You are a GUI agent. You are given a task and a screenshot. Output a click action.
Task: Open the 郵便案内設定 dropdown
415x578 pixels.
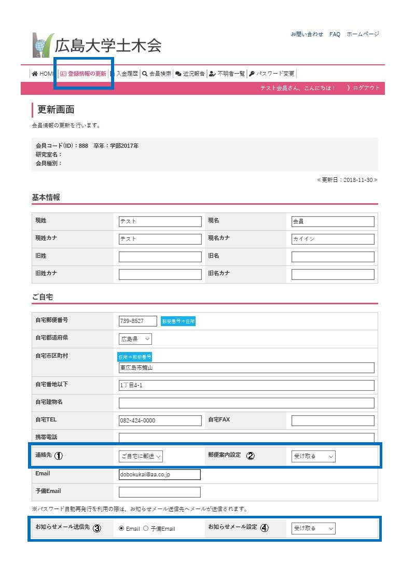313,456
